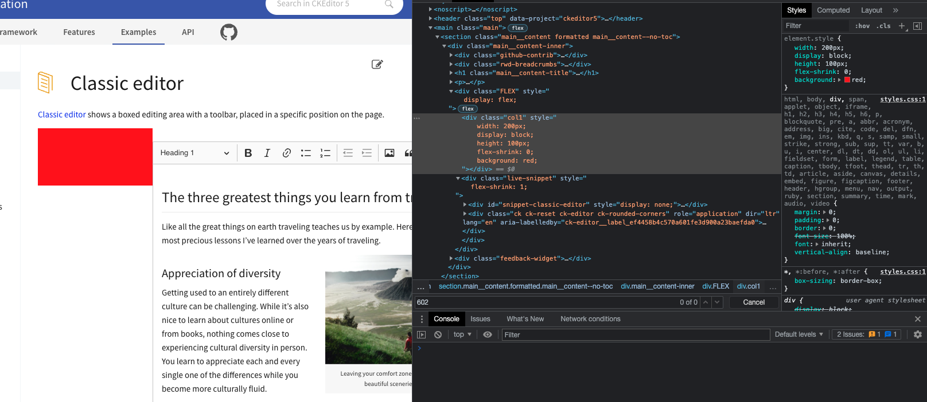Show more Styles pane tabs chevron
The width and height of the screenshot is (927, 402).
895,10
